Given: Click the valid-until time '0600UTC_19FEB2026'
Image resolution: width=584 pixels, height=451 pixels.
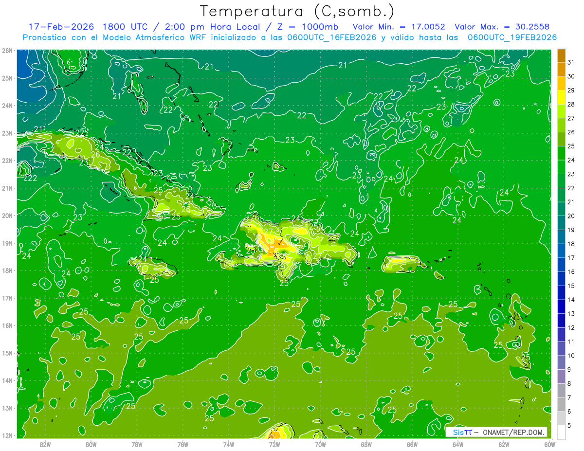Looking at the screenshot, I should pyautogui.click(x=512, y=37).
